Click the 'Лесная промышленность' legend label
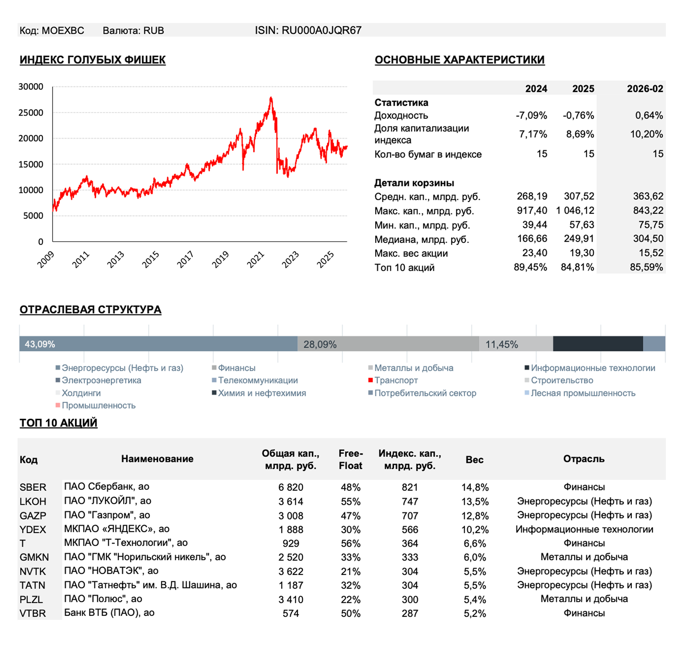 tap(583, 393)
